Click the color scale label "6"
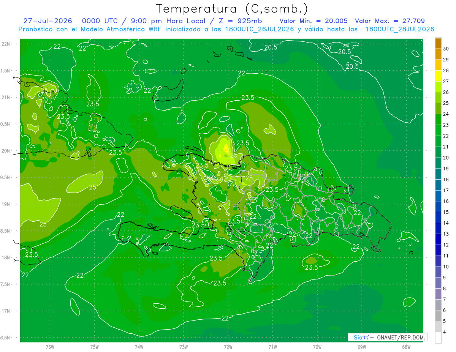 pos(445,310)
